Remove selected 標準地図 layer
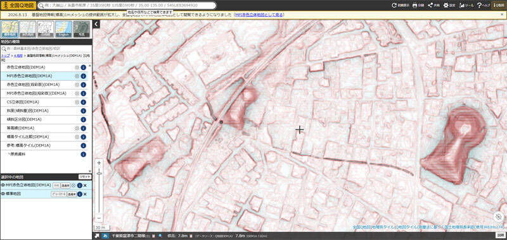This screenshot has width=507, height=240. pos(85,194)
